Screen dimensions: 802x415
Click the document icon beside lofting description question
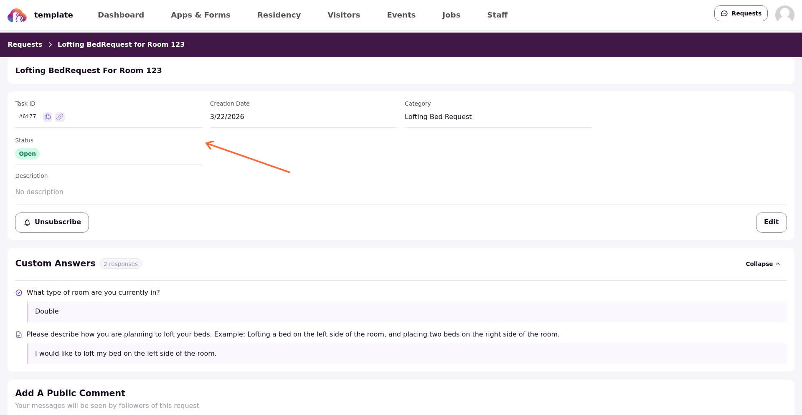tap(19, 334)
